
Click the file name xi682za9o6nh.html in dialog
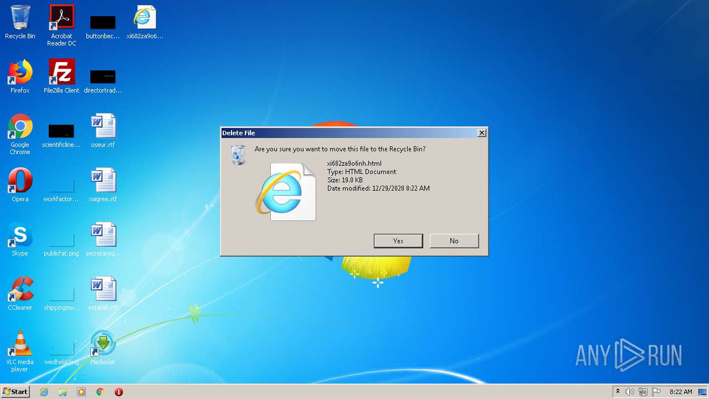tap(354, 163)
